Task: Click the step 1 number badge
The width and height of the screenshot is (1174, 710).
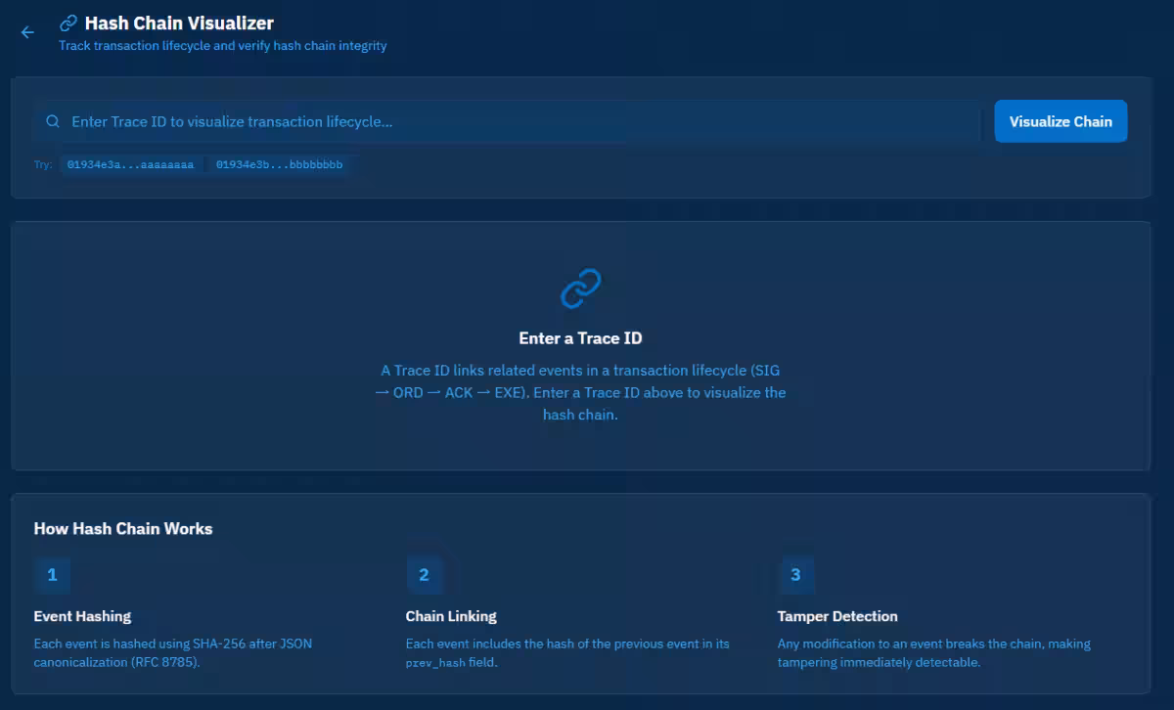Action: (52, 575)
